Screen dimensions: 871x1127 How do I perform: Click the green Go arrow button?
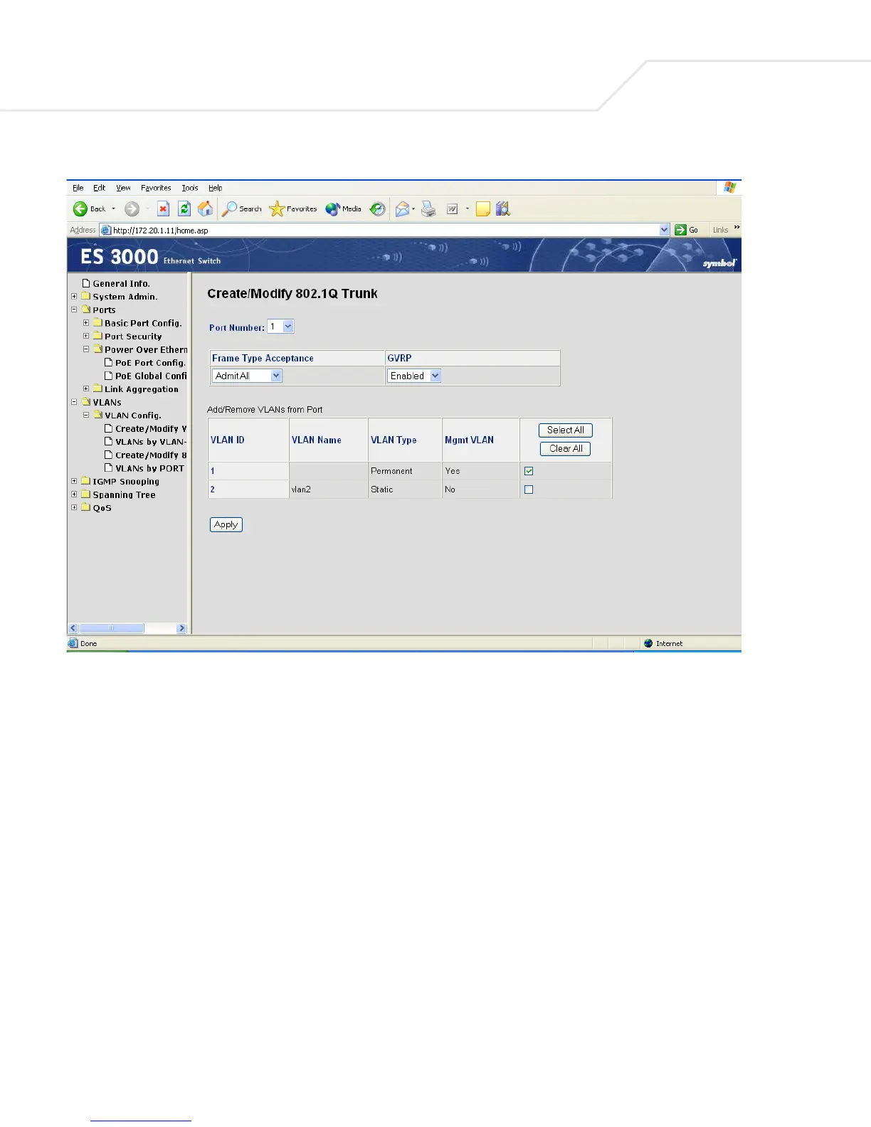(x=681, y=230)
